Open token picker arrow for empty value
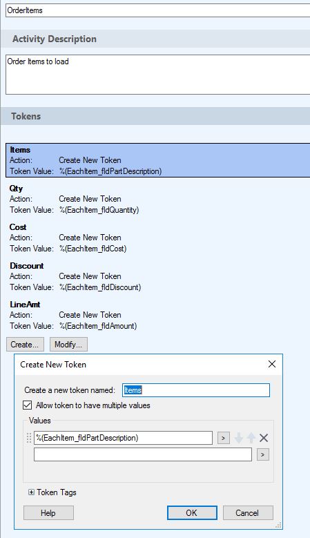Image resolution: width=310 pixels, height=538 pixels. tap(263, 454)
